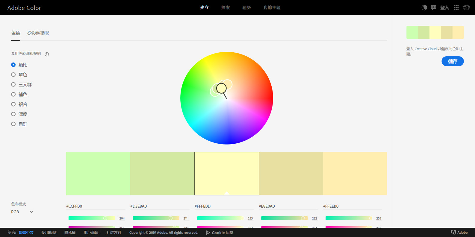The image size is (475, 237).
Task: Open the 使用條款 footer link
Action: [49, 233]
